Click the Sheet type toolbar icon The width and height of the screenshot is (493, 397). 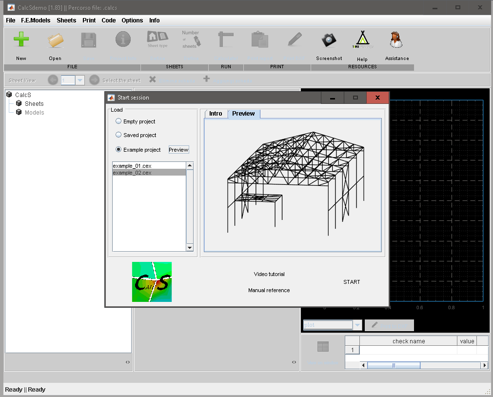coord(158,39)
